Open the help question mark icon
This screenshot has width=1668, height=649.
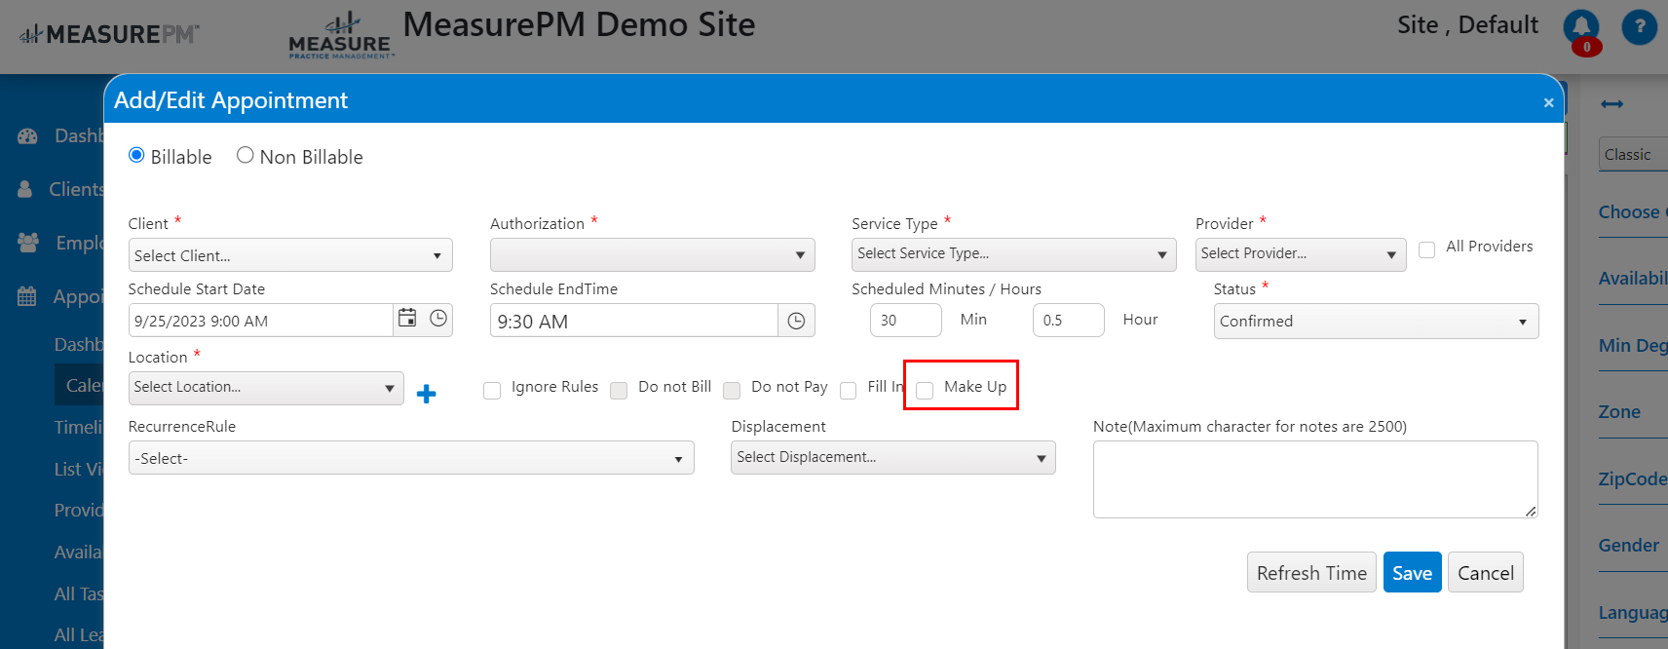click(1639, 26)
